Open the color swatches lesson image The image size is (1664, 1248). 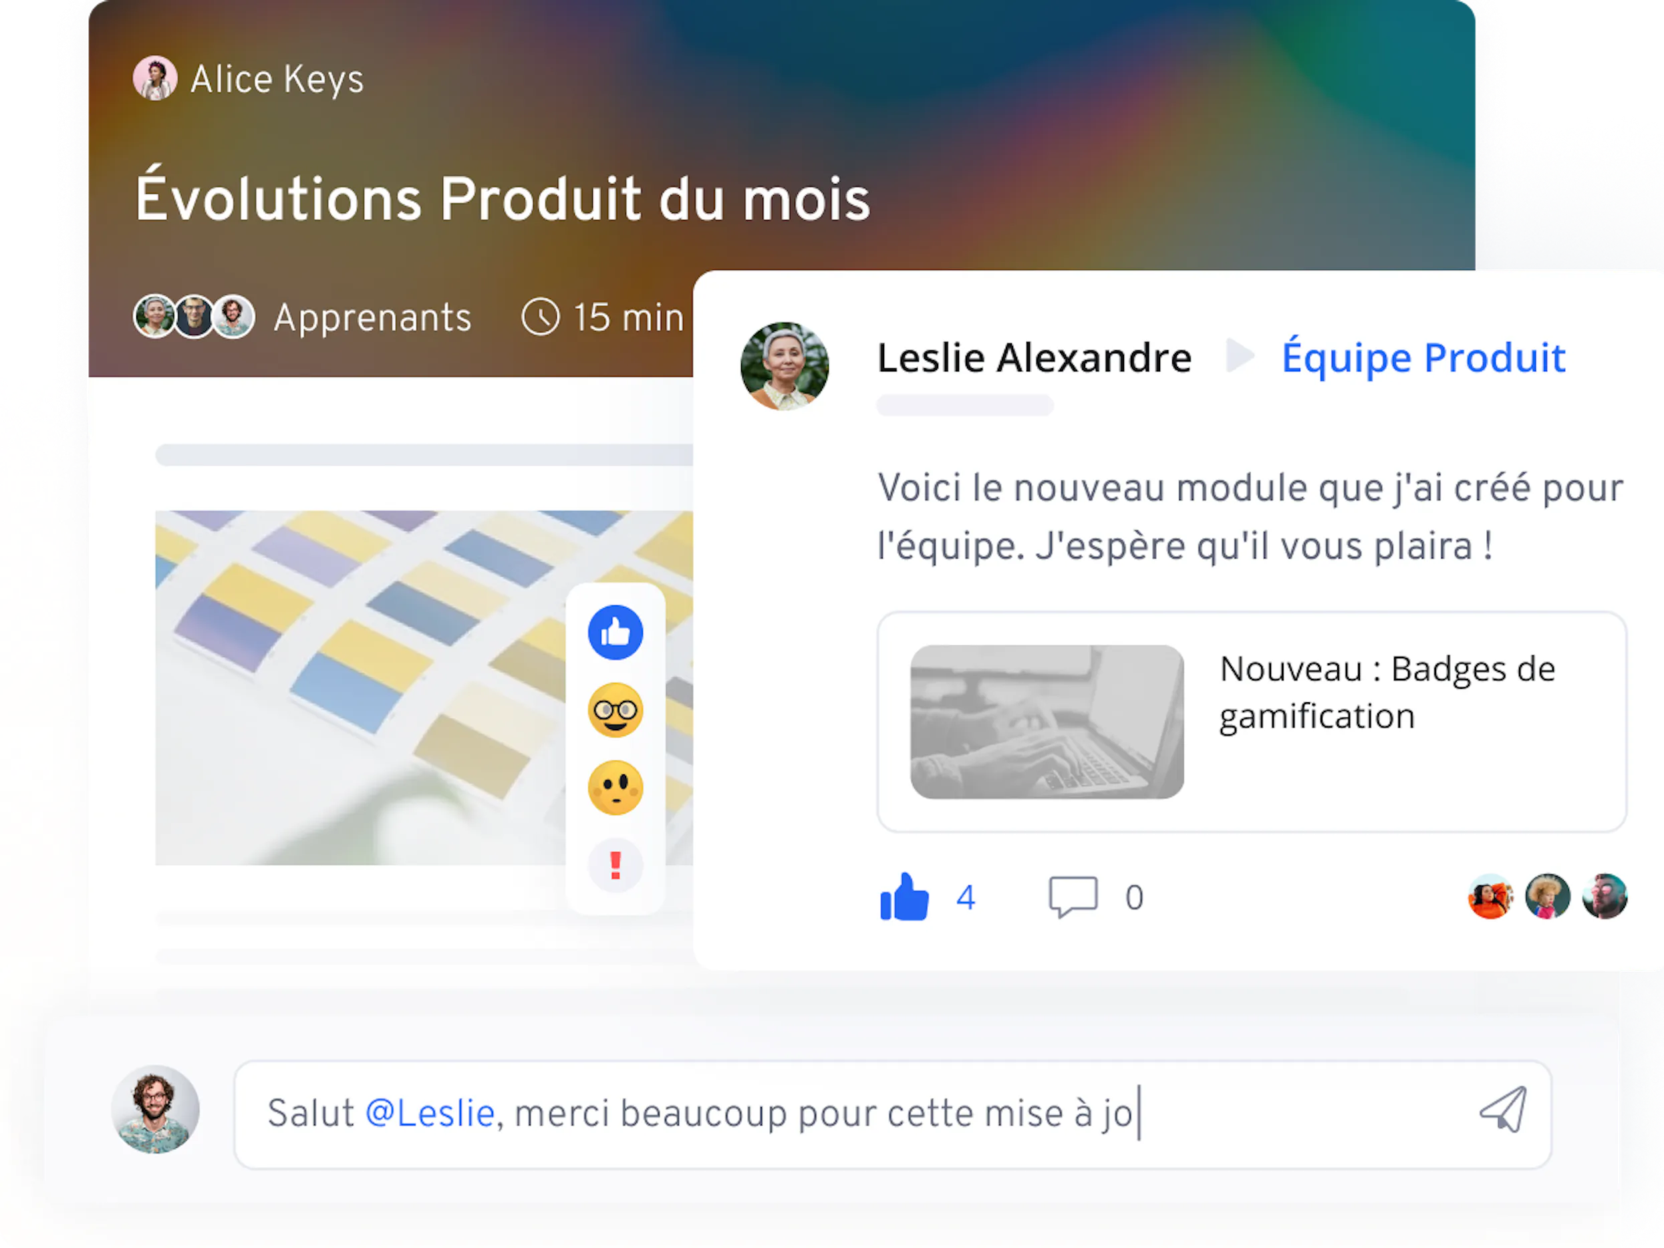[x=424, y=687]
